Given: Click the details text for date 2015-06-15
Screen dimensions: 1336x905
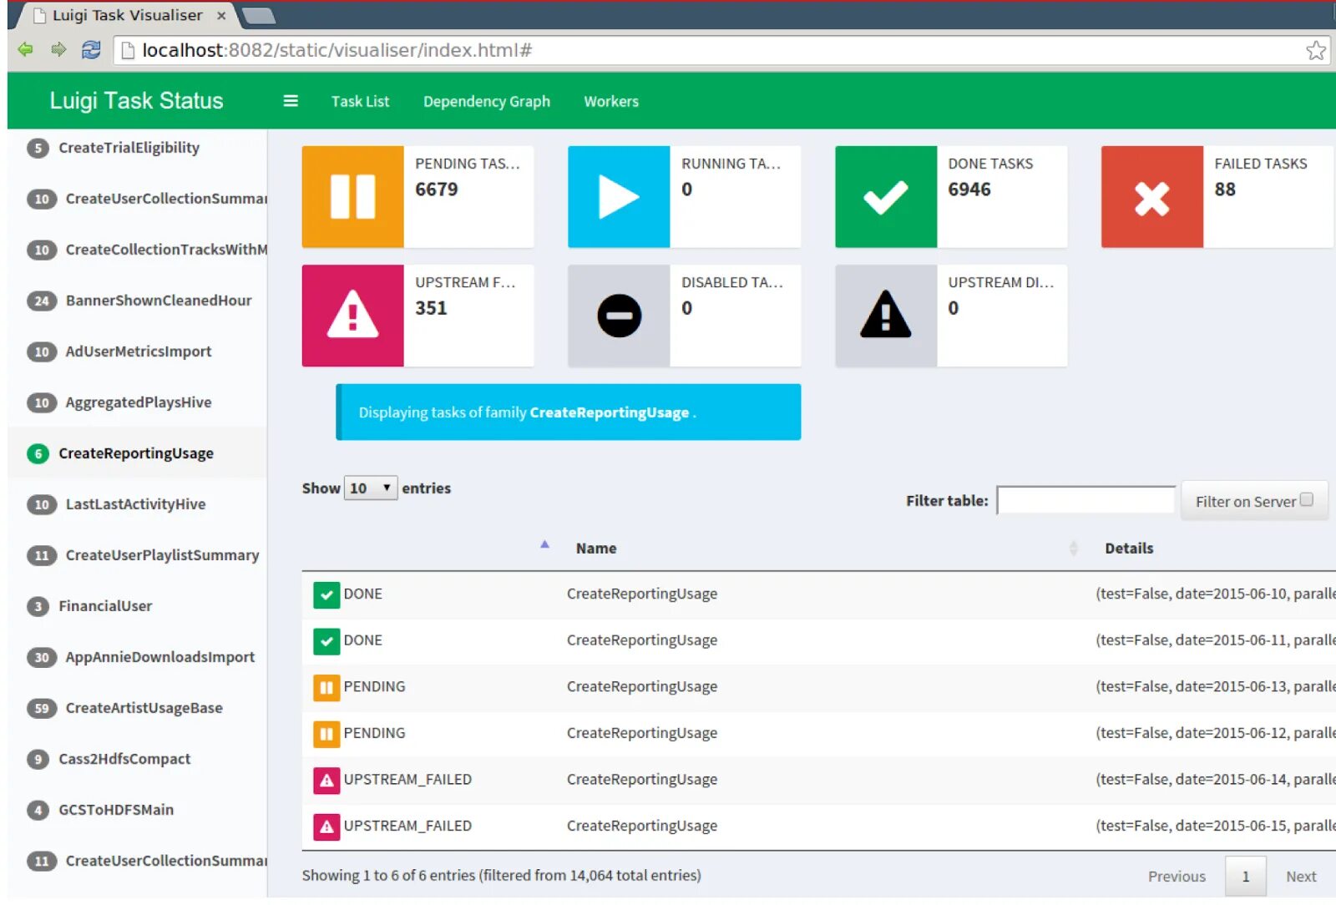Looking at the screenshot, I should 1215,827.
